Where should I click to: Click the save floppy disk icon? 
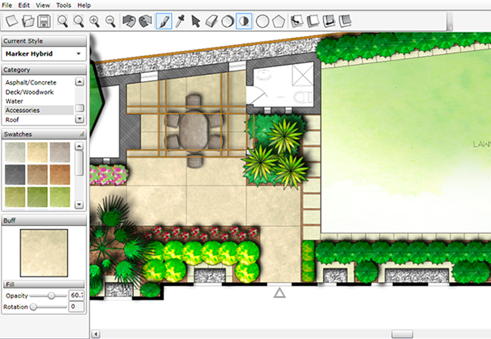point(44,21)
